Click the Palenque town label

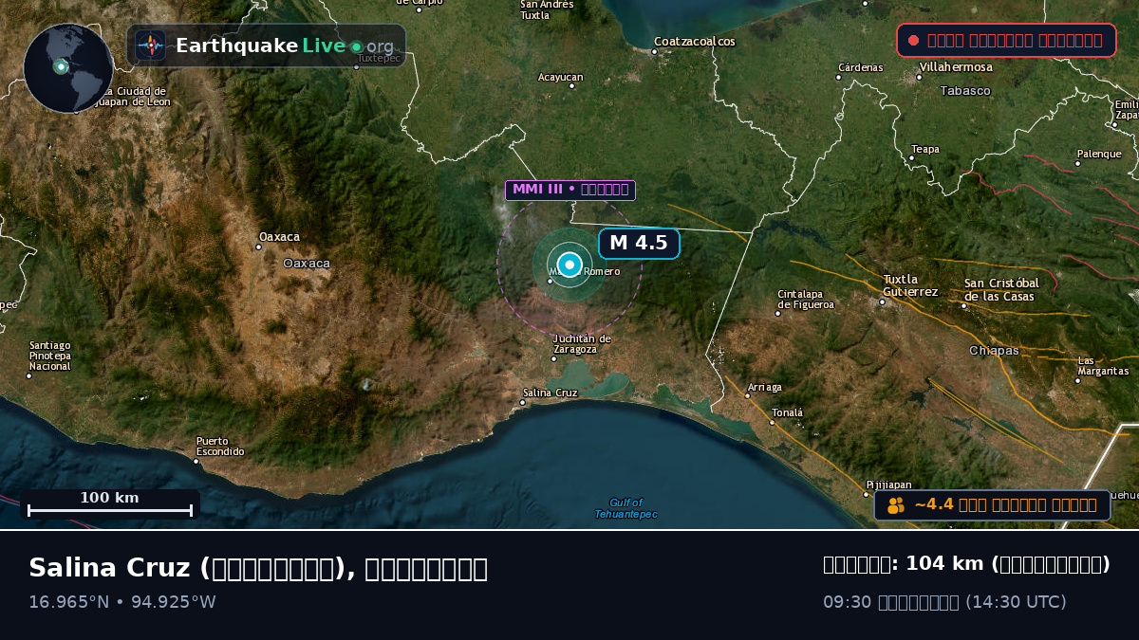[x=1099, y=154]
